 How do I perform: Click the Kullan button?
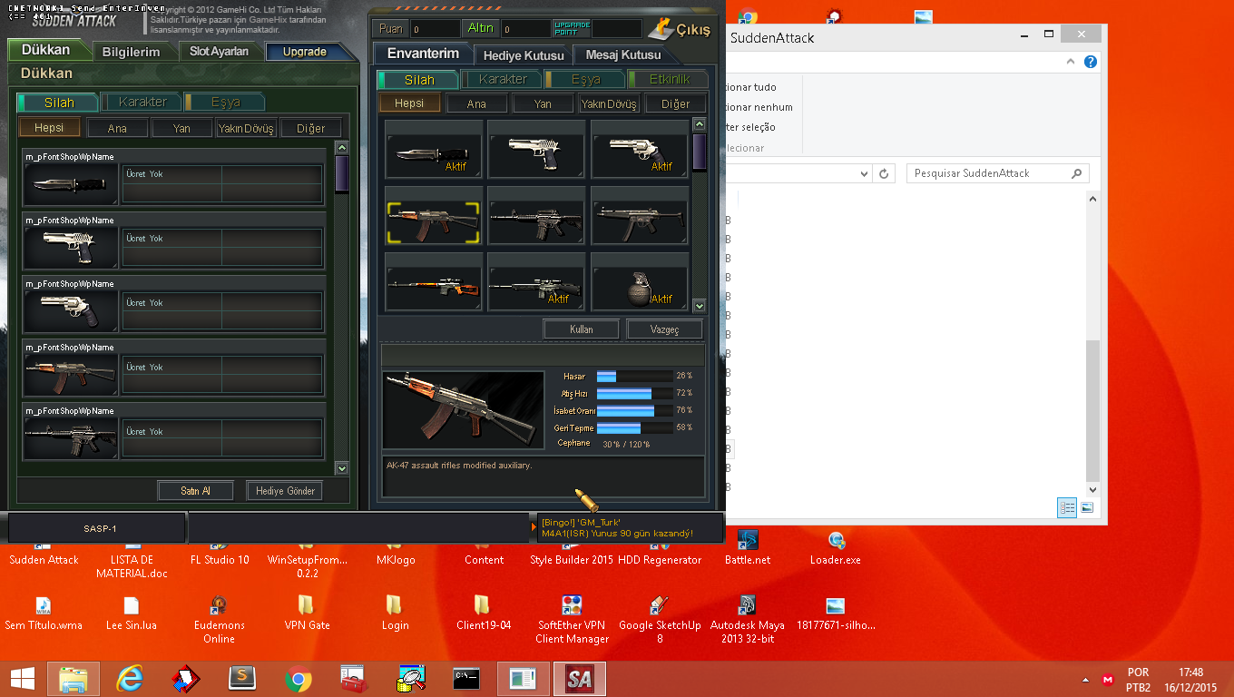coord(582,329)
